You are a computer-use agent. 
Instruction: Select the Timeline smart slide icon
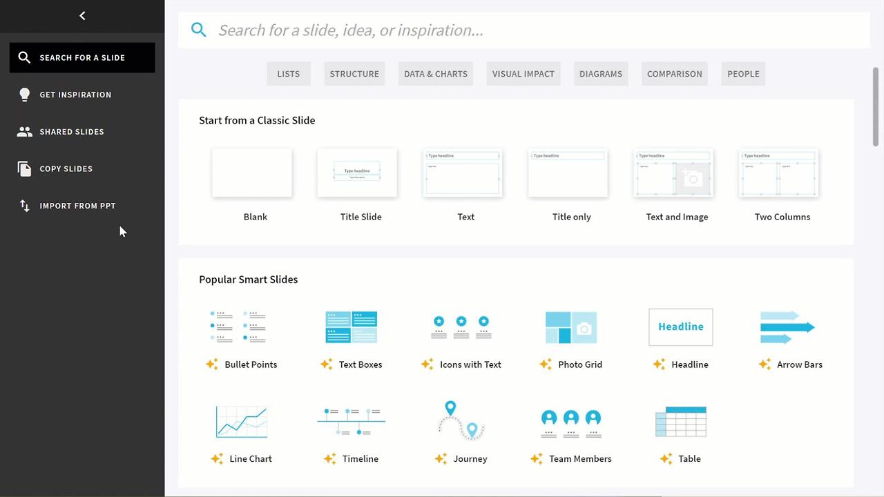(351, 422)
